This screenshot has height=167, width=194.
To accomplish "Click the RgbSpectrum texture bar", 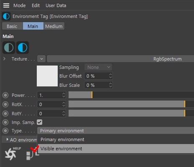I will pyautogui.click(x=120, y=59).
